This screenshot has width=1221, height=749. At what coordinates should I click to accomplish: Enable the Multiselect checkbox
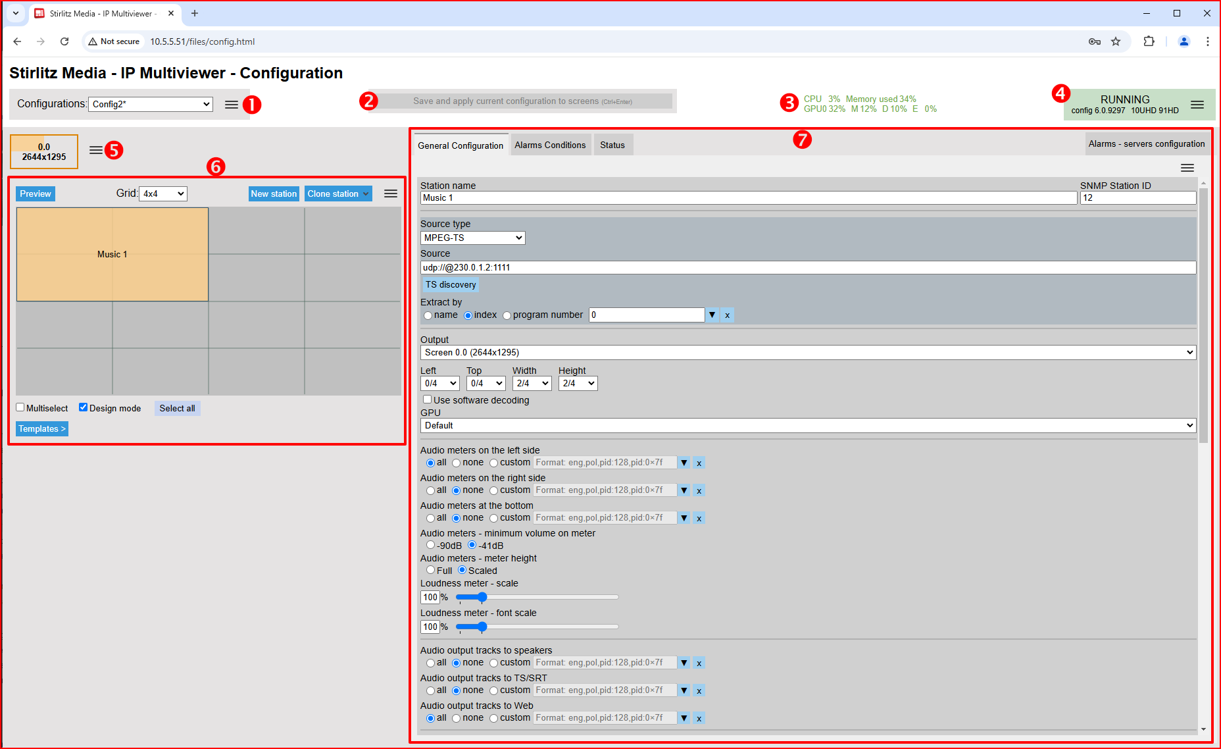coord(20,407)
